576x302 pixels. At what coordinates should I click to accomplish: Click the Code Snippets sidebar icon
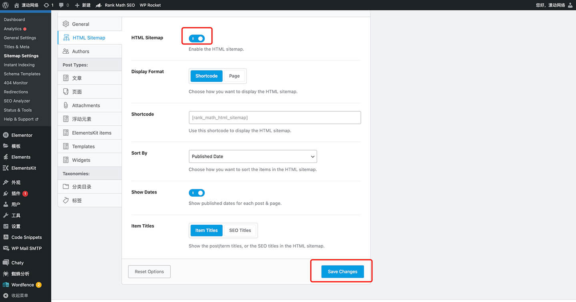[x=6, y=237]
